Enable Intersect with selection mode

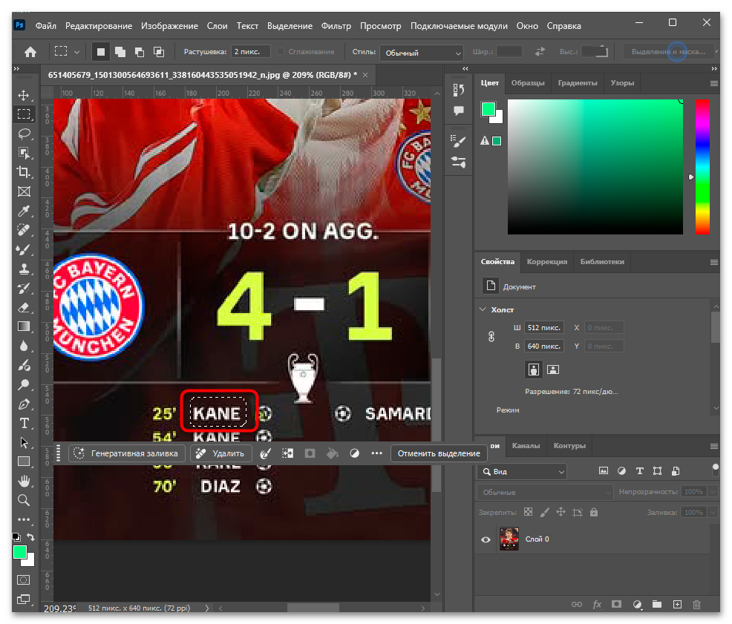click(159, 52)
